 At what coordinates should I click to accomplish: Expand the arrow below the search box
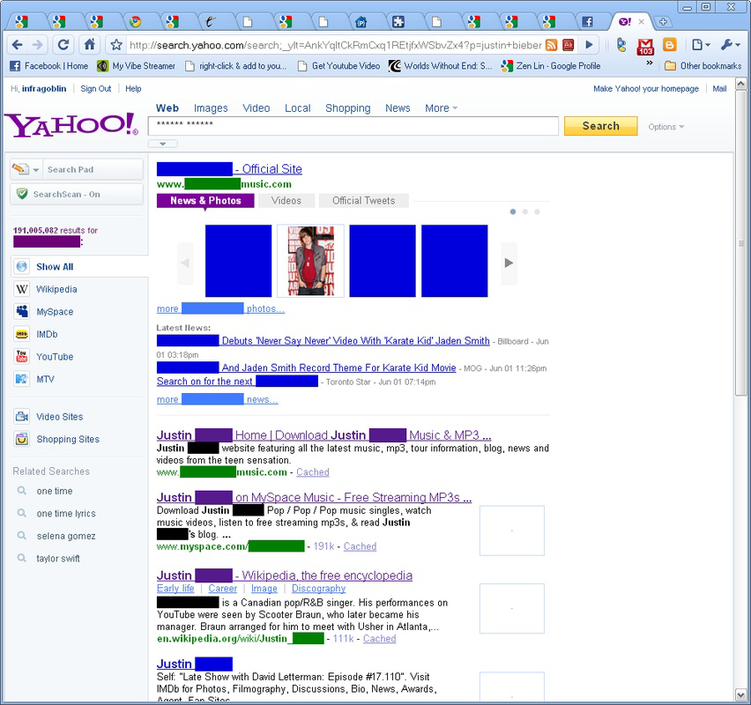pyautogui.click(x=163, y=144)
